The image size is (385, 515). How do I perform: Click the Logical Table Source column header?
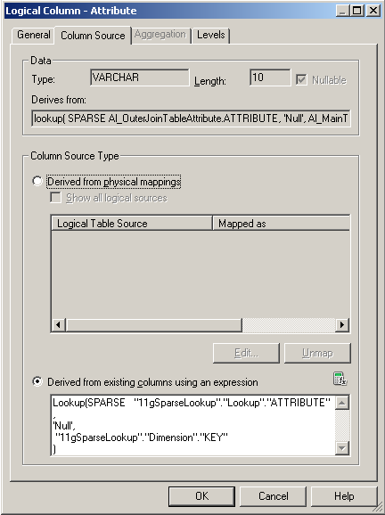[x=132, y=224]
